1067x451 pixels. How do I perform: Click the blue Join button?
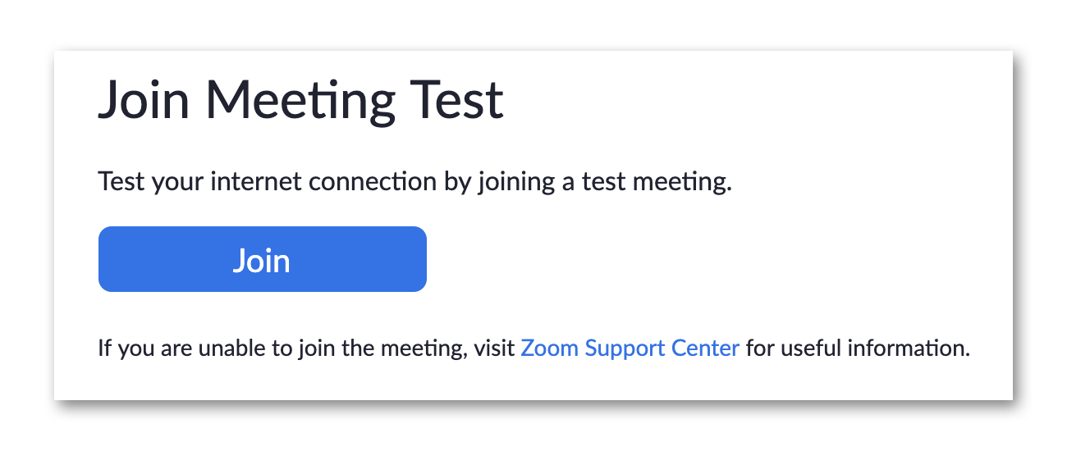pyautogui.click(x=262, y=259)
